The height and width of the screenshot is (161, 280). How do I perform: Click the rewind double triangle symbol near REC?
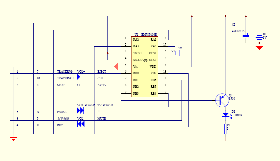pos(81,124)
